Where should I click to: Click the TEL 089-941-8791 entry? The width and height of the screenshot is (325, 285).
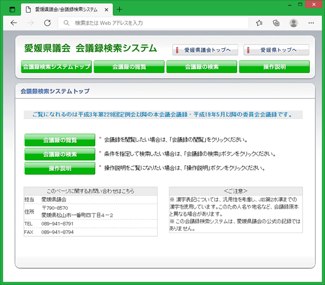point(90,224)
